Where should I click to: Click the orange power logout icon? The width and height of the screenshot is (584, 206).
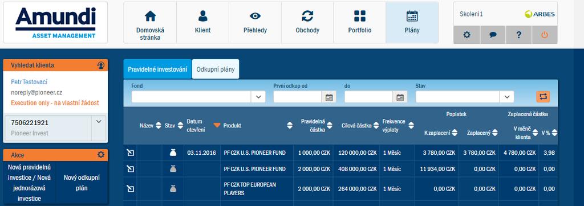pyautogui.click(x=545, y=35)
